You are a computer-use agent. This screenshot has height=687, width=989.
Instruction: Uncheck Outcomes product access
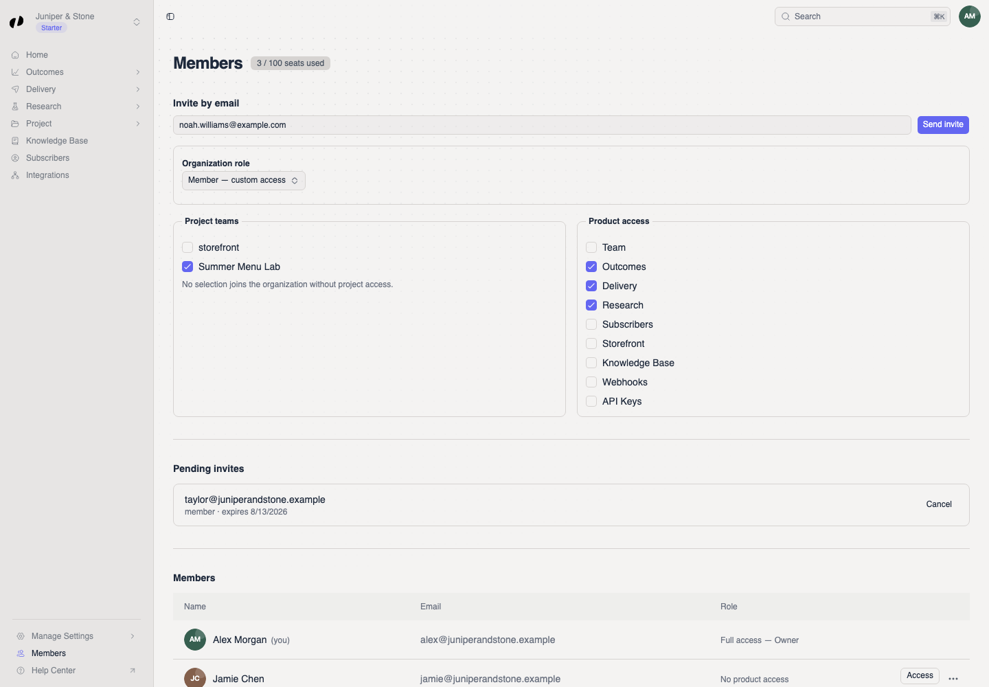pyautogui.click(x=591, y=267)
